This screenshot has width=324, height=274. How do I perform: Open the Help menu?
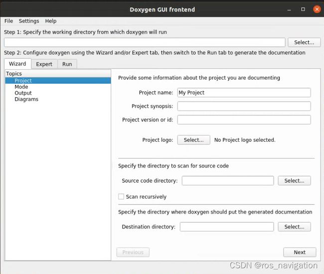click(51, 21)
